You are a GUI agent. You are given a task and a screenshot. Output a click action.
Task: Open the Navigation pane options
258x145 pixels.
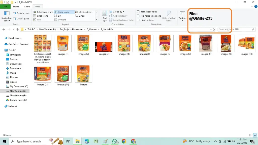7,16
